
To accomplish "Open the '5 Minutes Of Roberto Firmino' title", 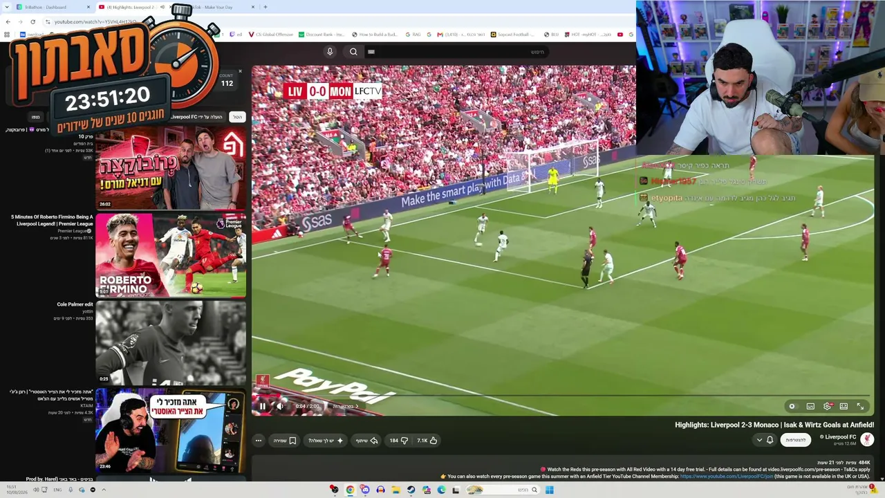I will coord(52,221).
